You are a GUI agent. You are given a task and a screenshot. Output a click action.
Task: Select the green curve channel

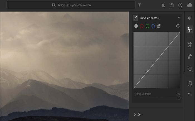pos(147,26)
